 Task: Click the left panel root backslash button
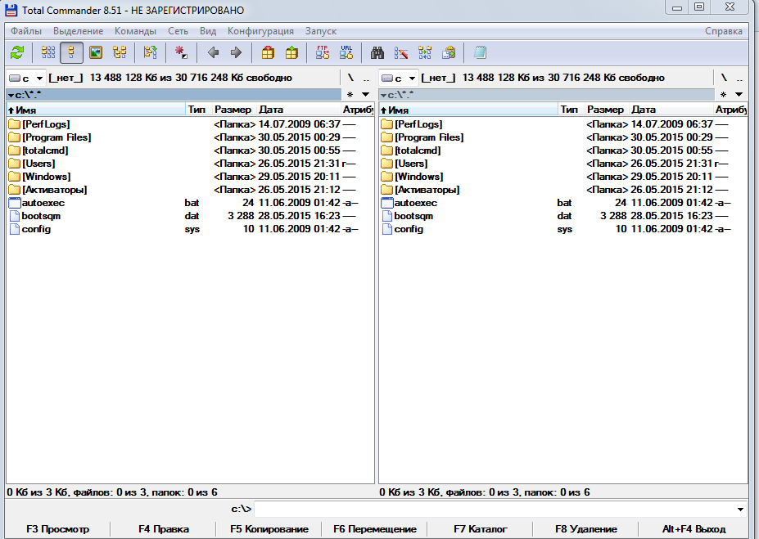[x=350, y=78]
